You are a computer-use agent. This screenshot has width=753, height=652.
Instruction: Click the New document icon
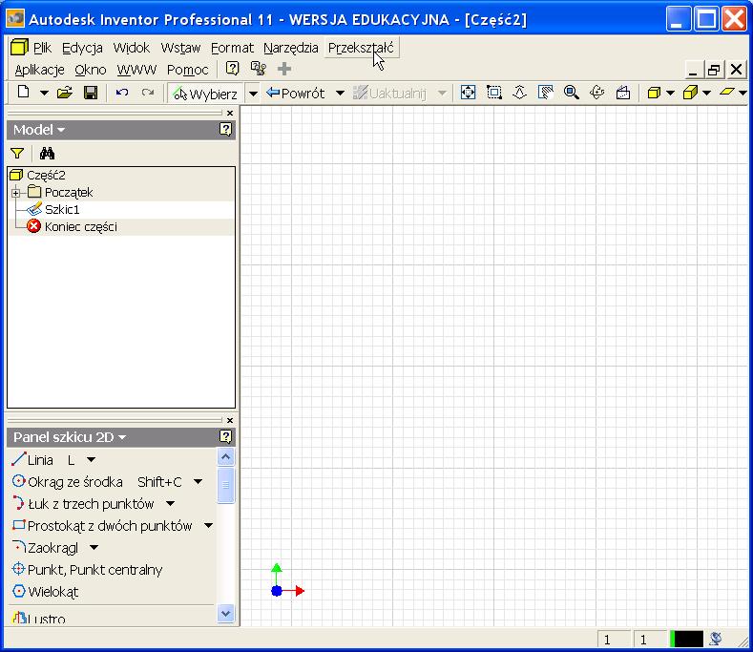coord(23,93)
